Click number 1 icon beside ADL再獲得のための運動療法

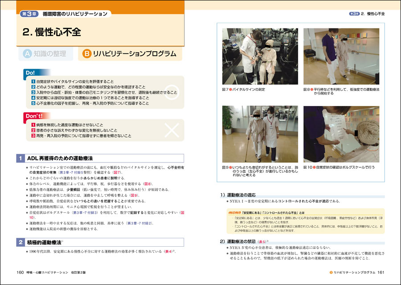tap(21, 158)
